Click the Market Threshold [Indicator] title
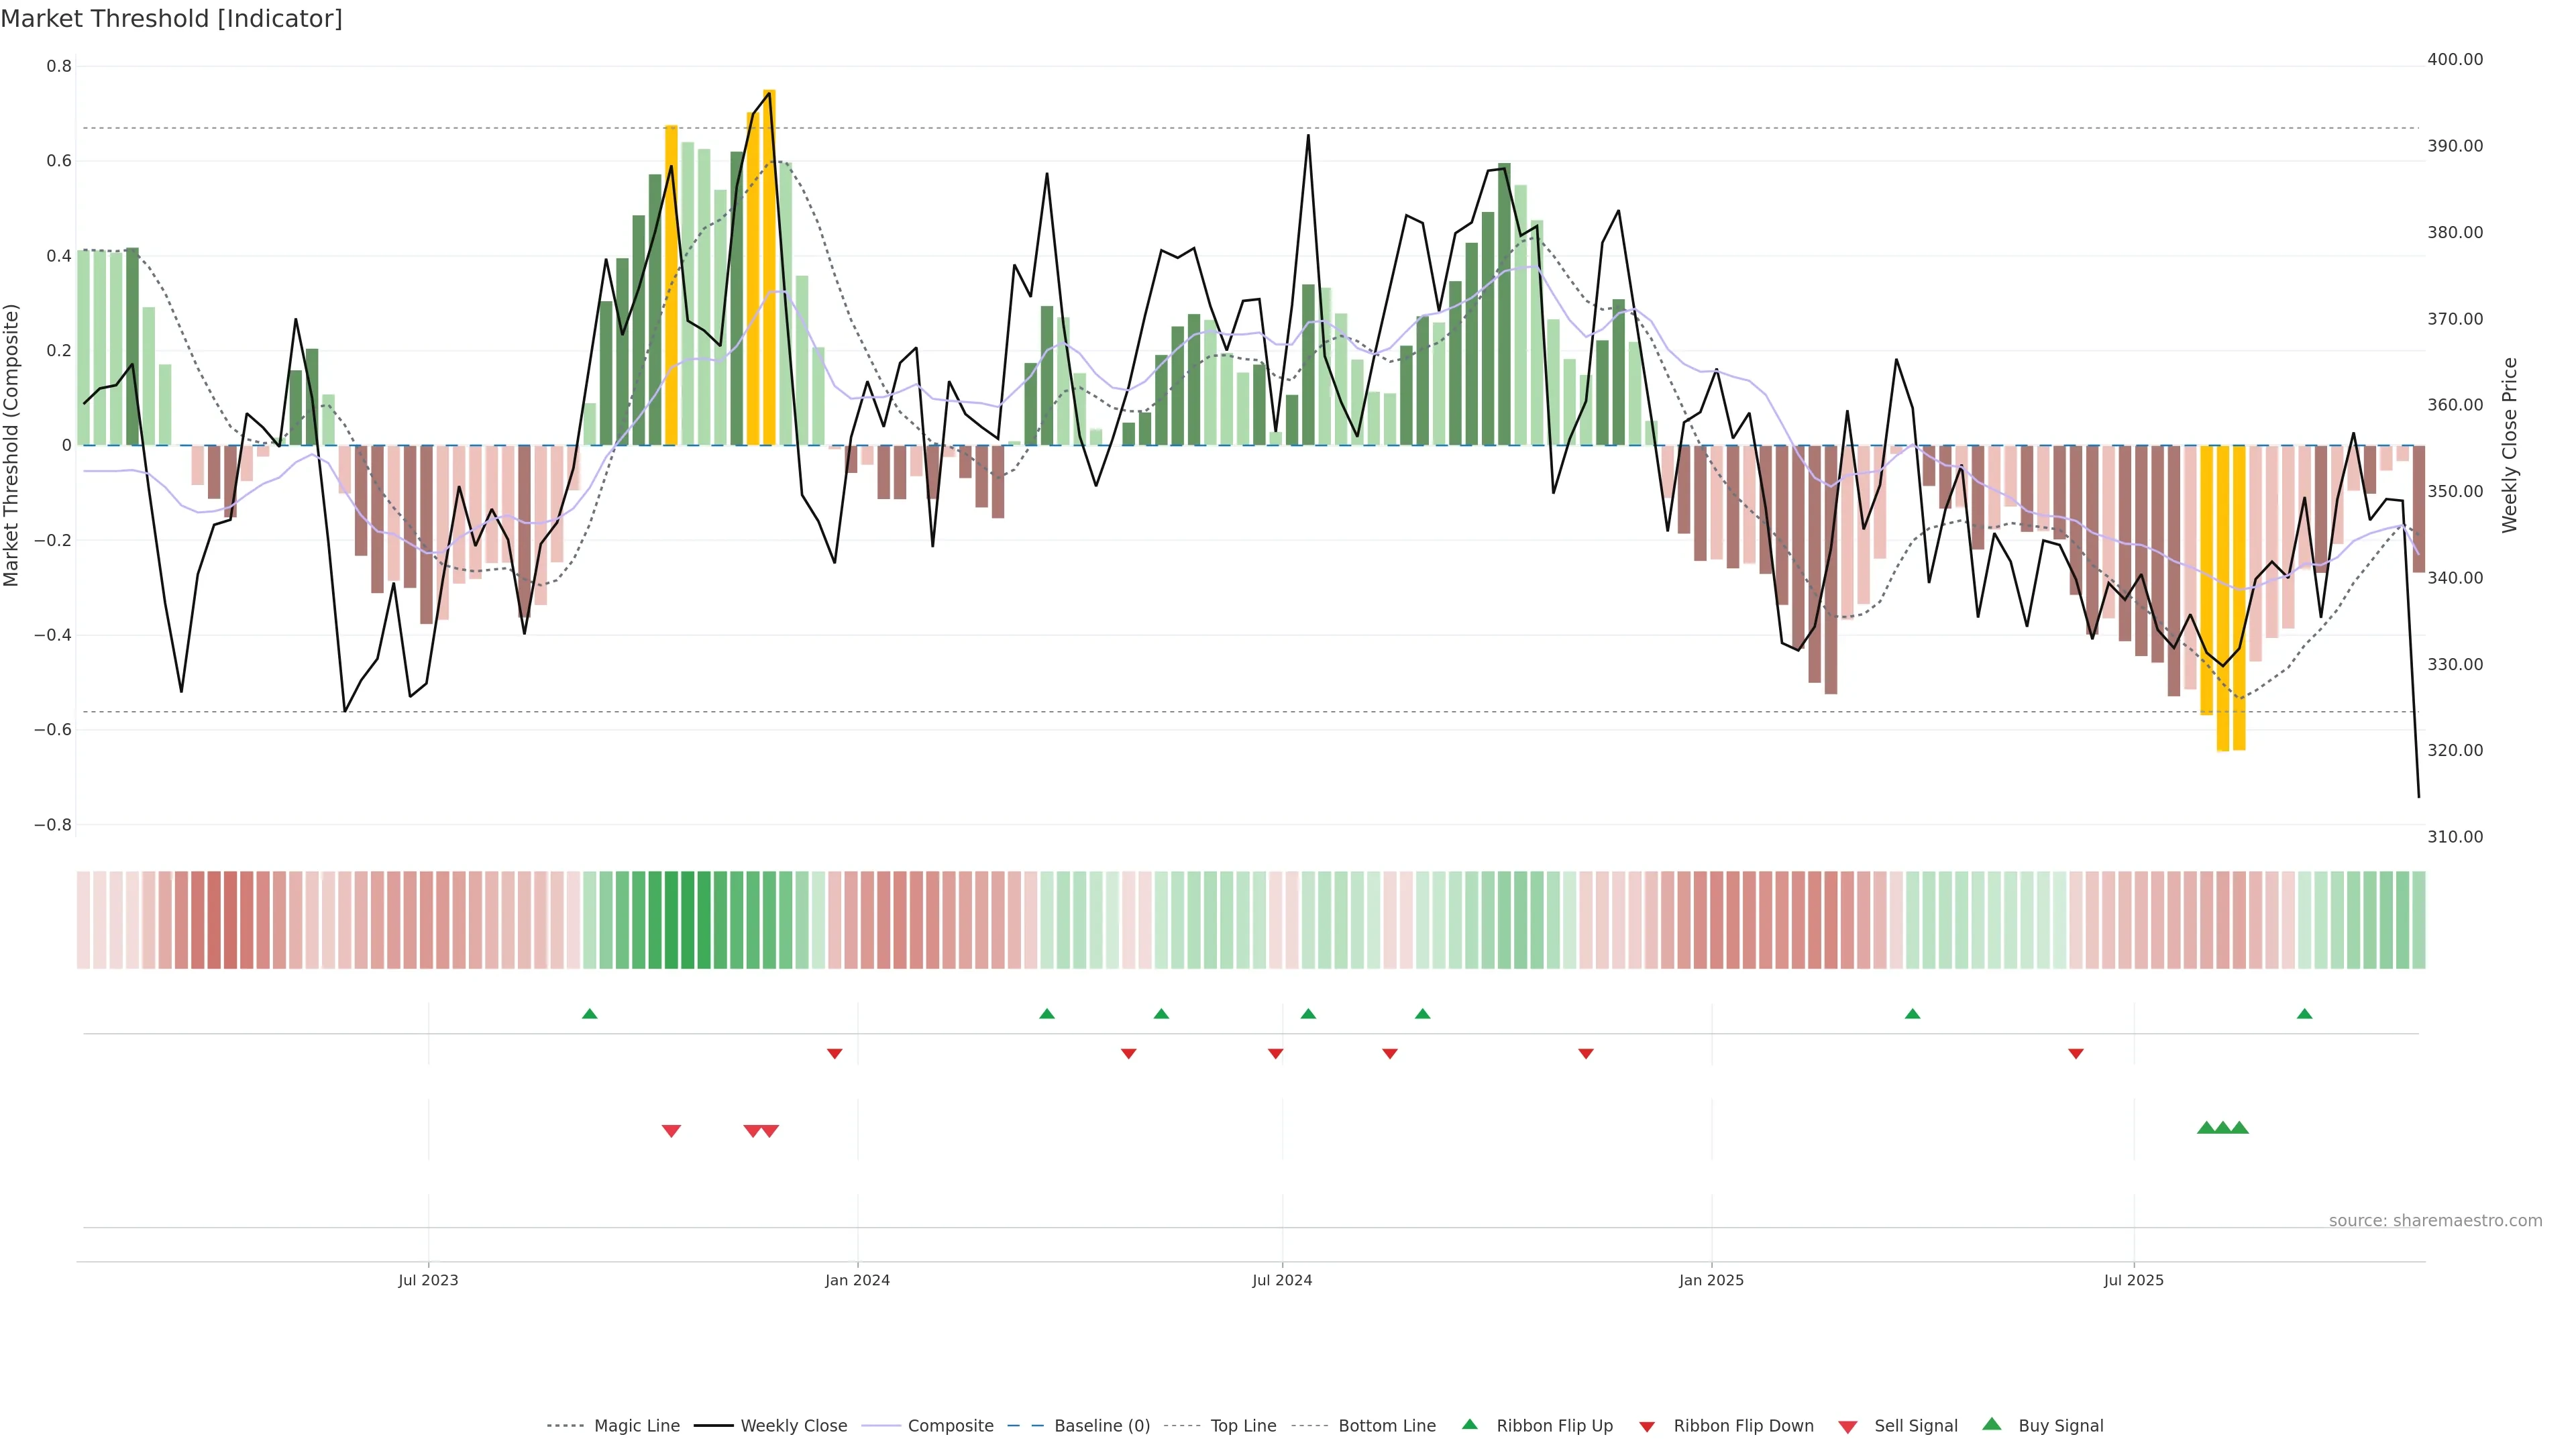The image size is (2576, 1449). (x=171, y=19)
